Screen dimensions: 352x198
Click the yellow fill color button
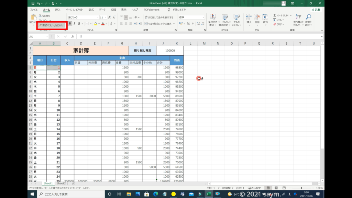click(x=96, y=24)
